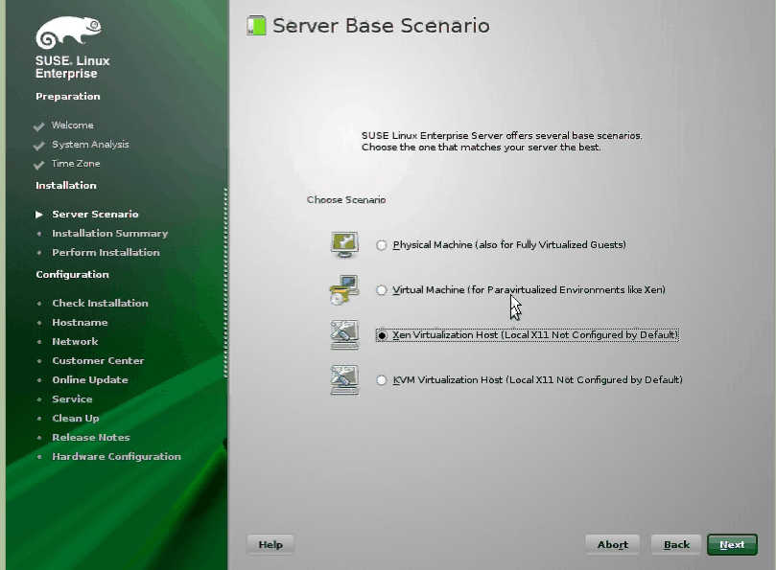
Task: Open the Help button
Action: click(x=270, y=544)
